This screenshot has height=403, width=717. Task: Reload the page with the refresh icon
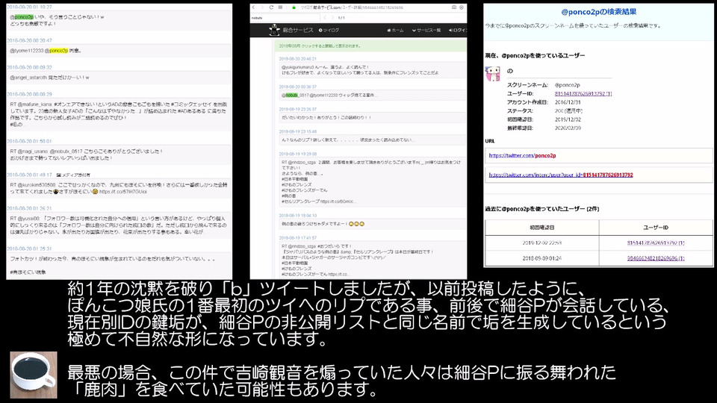click(x=271, y=7)
